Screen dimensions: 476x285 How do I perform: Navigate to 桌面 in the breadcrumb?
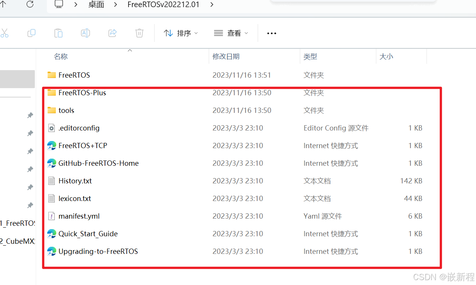coord(96,5)
